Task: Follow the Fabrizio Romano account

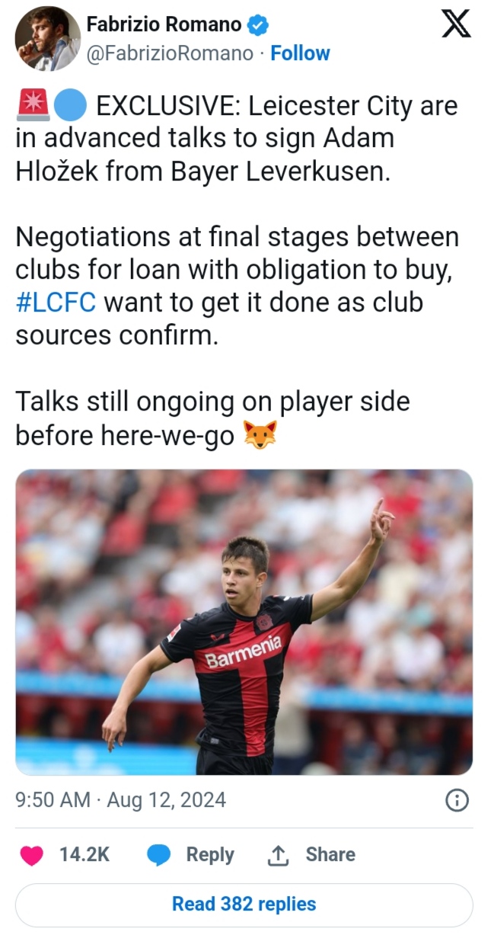Action: (x=300, y=53)
